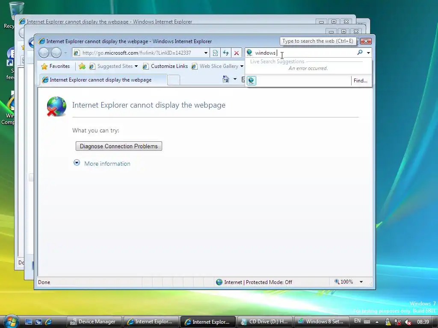This screenshot has width=438, height=328.
Task: Click the on-screen keyboard tray icon
Action: pyautogui.click(x=367, y=322)
